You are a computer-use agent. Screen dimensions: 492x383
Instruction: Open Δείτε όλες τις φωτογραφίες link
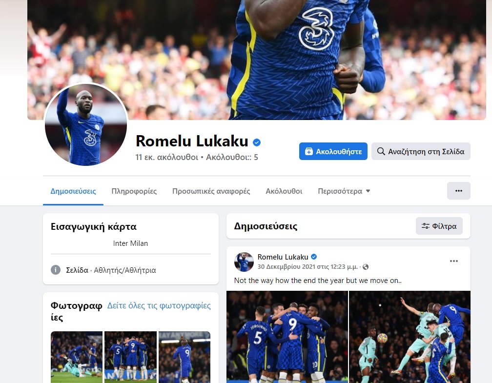pos(159,305)
